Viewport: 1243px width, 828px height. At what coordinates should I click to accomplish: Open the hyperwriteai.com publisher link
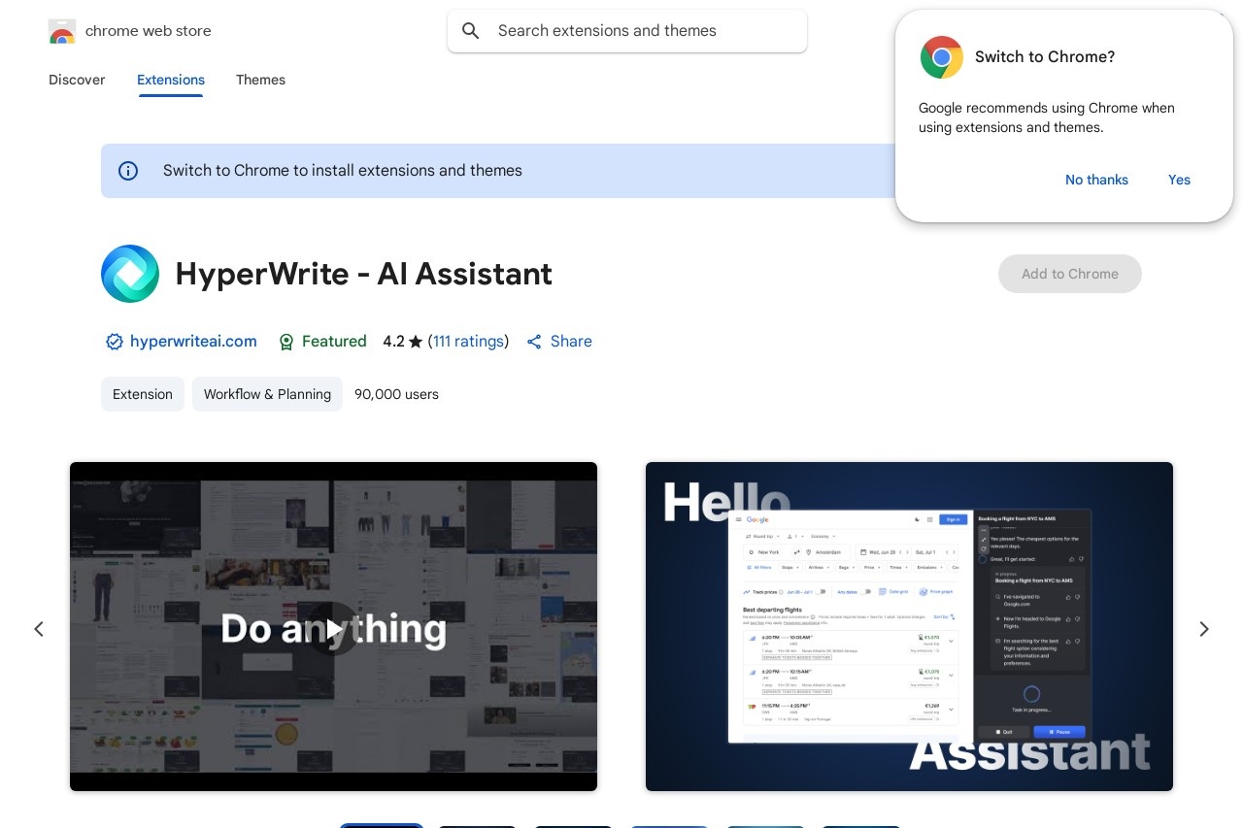[193, 341]
